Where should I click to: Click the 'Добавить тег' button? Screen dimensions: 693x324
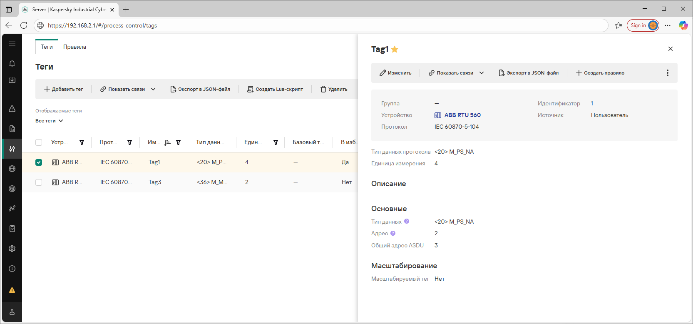pyautogui.click(x=64, y=89)
